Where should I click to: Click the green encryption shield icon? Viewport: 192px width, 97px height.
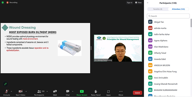3,3
